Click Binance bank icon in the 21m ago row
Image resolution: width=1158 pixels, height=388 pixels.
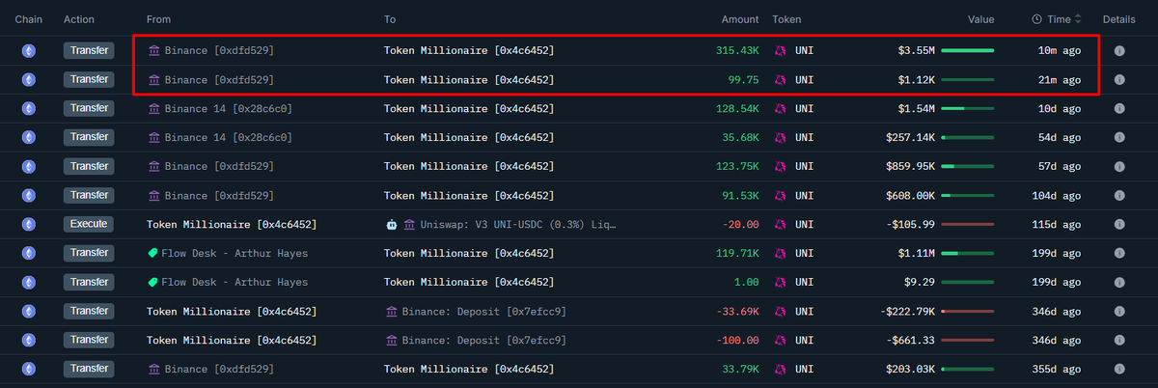click(153, 79)
